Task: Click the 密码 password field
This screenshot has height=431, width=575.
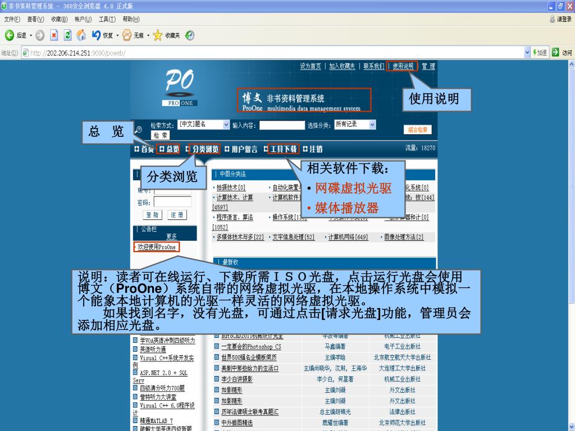Action: (x=172, y=202)
